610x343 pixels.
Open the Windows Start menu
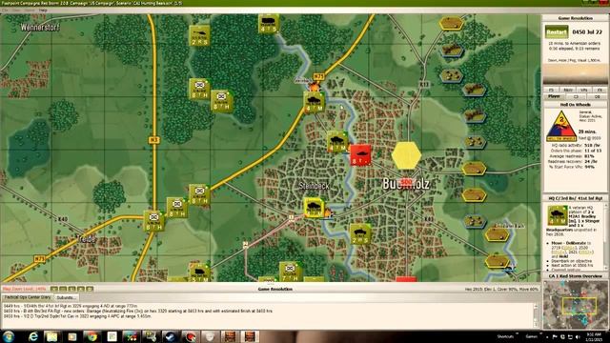tap(9, 336)
